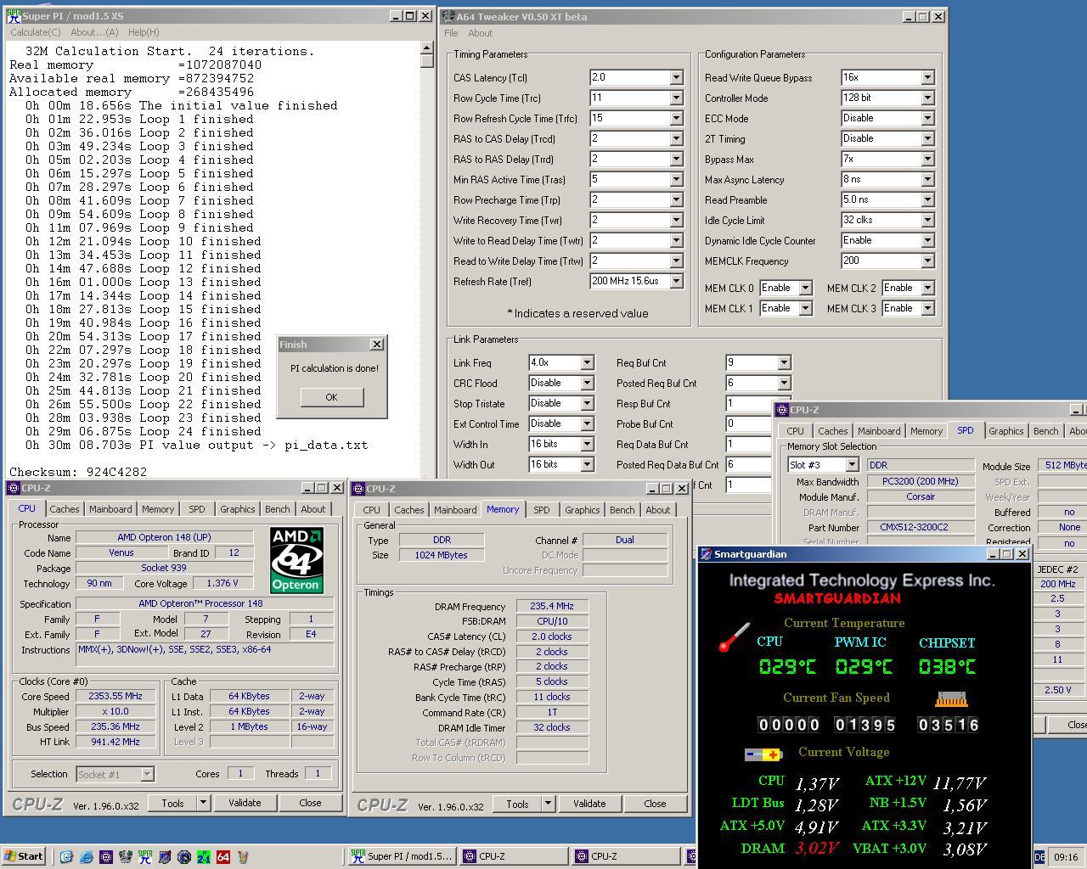Open the Windows Start menu
Image resolution: width=1087 pixels, height=869 pixels.
[x=23, y=856]
